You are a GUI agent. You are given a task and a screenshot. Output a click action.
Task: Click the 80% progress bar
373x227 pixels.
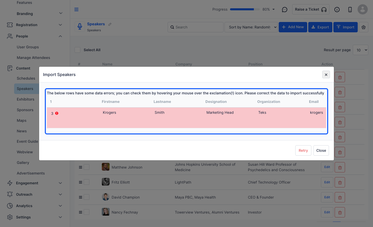245,9
